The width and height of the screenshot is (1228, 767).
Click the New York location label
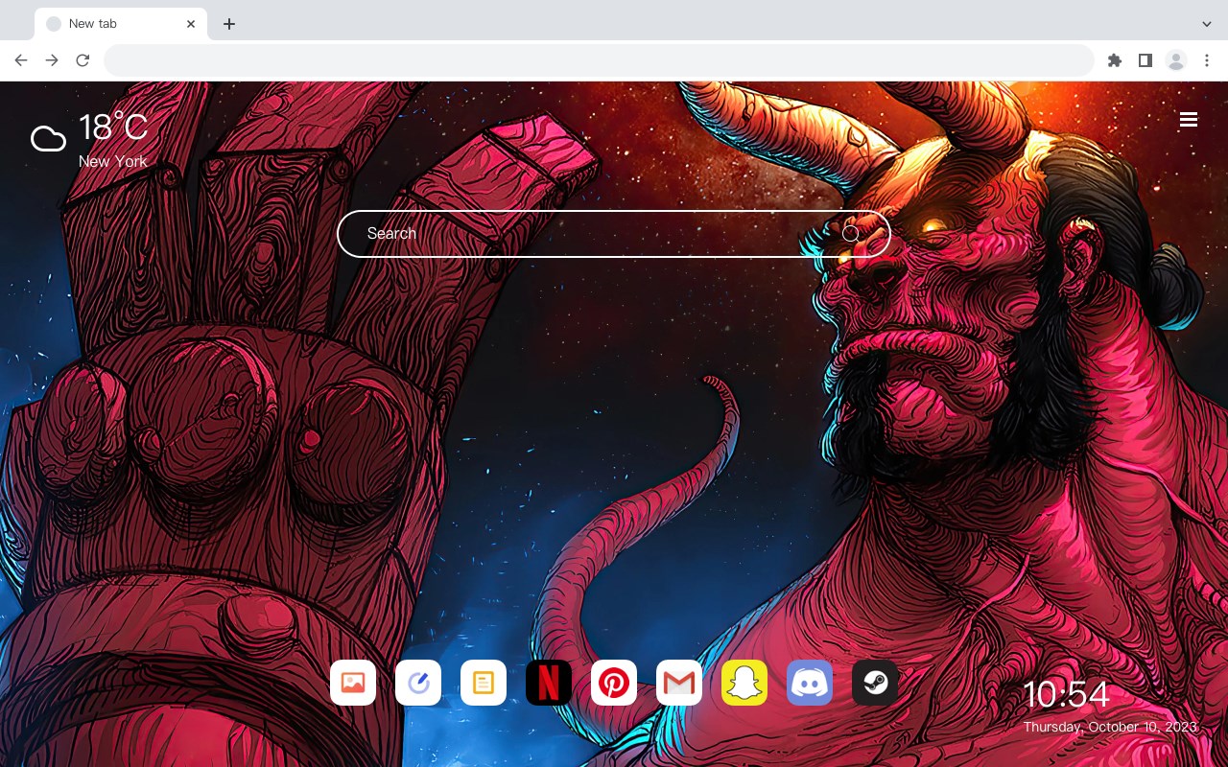[113, 161]
